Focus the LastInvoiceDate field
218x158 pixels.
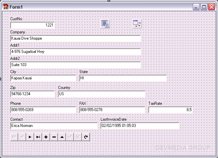pyautogui.click(x=140, y=126)
